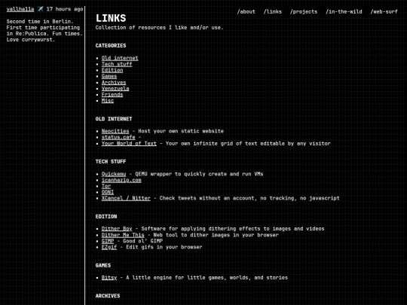Viewport: 407px width, 305px height.
Task: Click the "Good ol' GIMP" description
Action: [x=142, y=241]
